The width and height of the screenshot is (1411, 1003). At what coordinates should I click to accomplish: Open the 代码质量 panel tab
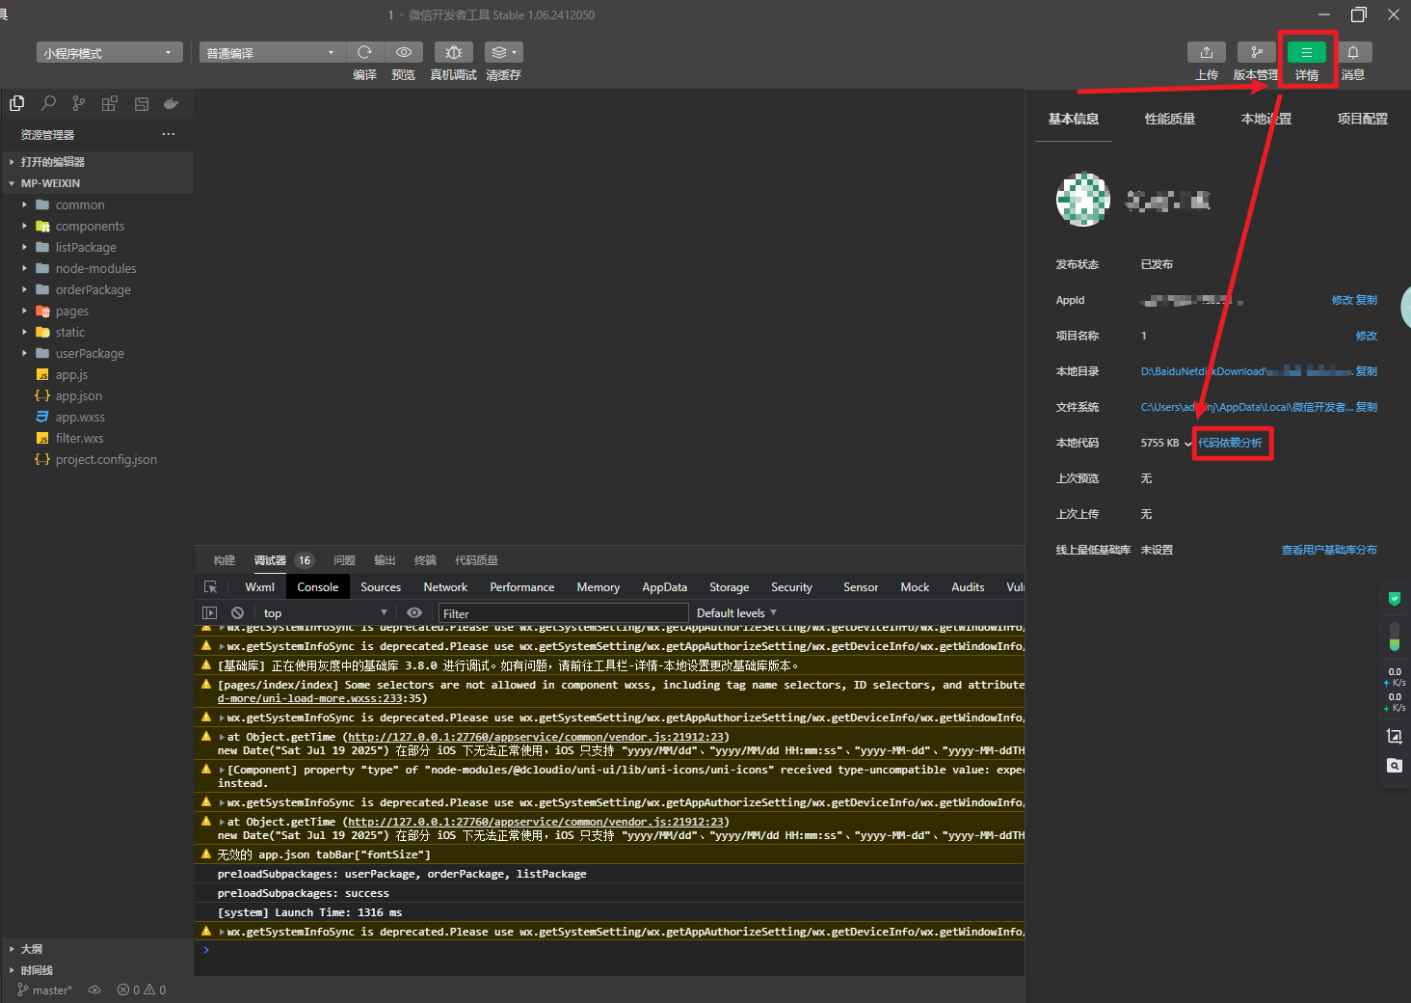point(476,560)
